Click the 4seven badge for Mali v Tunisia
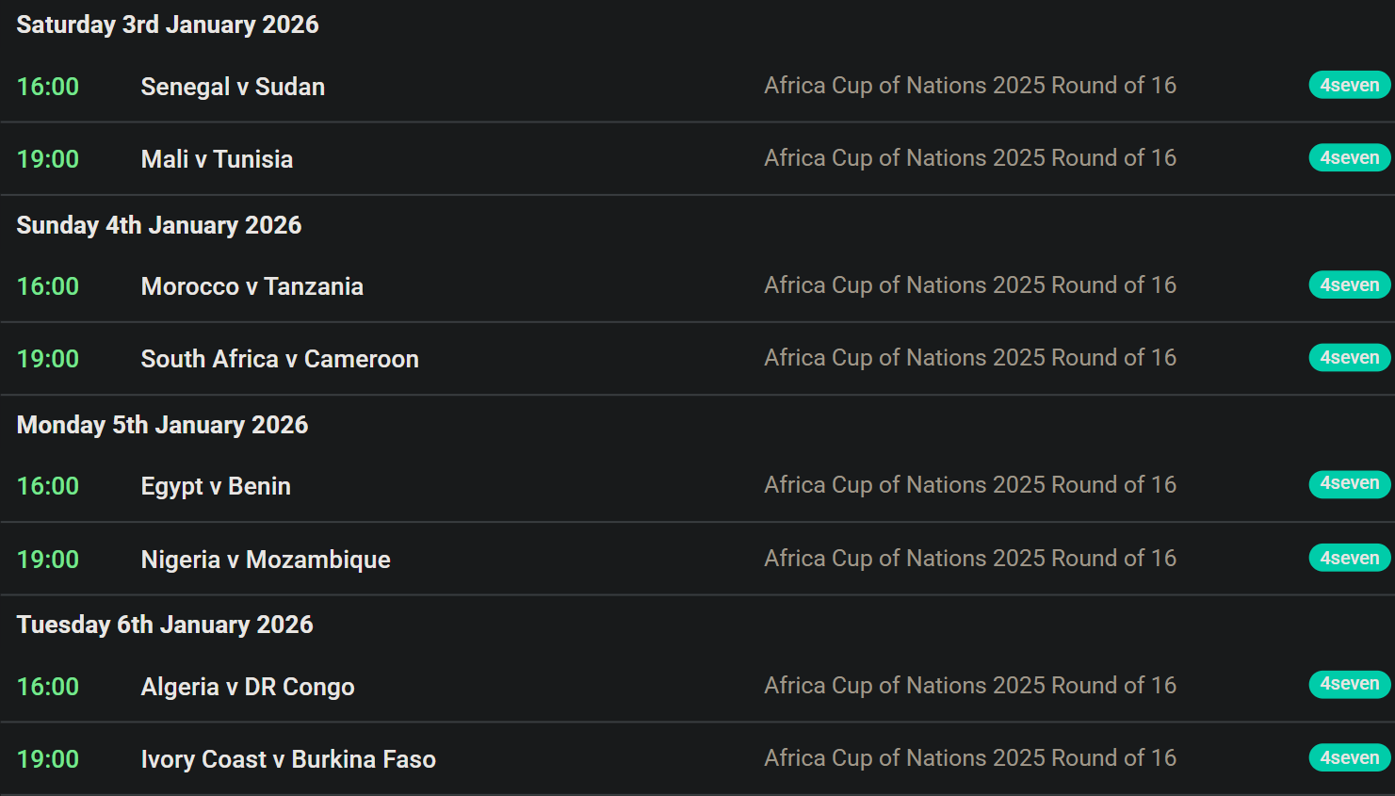The image size is (1395, 796). coord(1349,158)
